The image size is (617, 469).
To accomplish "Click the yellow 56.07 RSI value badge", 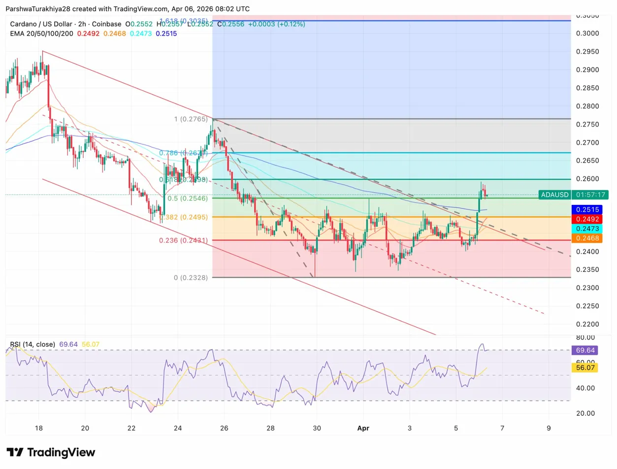I will click(585, 368).
